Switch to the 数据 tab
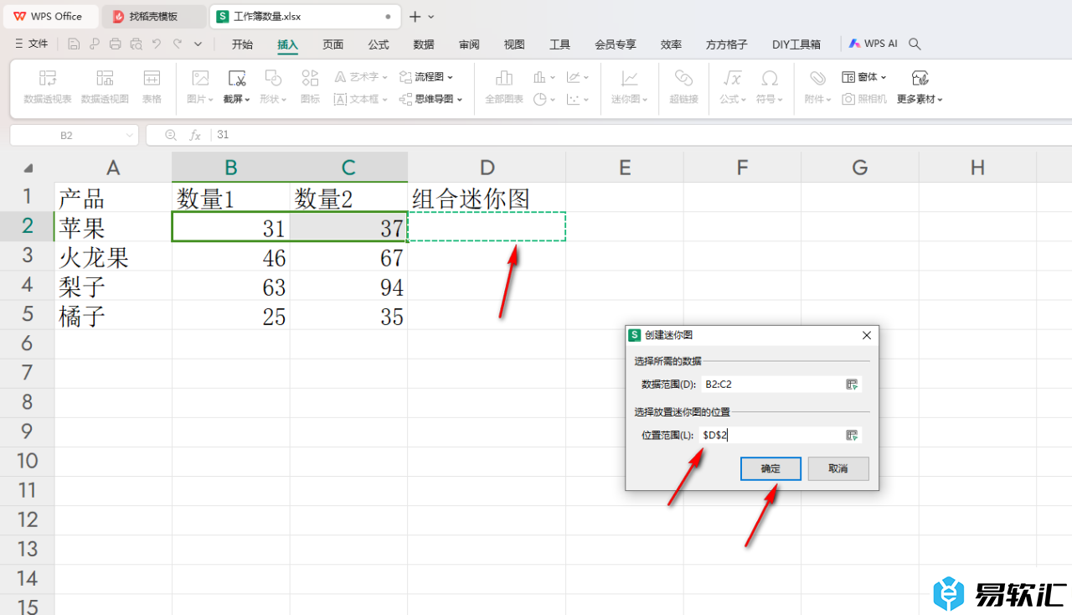 424,44
